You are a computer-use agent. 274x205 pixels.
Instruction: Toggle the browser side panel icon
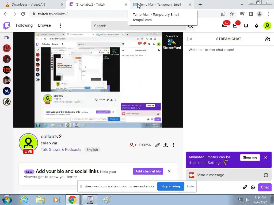[251, 14]
